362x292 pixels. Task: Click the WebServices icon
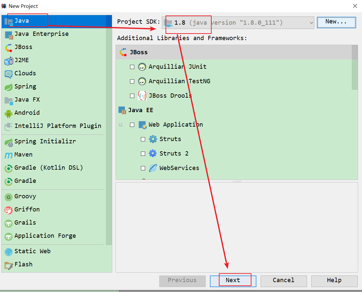coord(153,168)
